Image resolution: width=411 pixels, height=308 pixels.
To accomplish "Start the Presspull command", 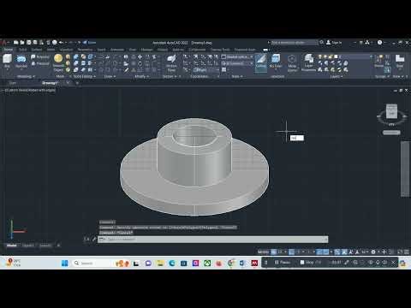I will (40, 63).
